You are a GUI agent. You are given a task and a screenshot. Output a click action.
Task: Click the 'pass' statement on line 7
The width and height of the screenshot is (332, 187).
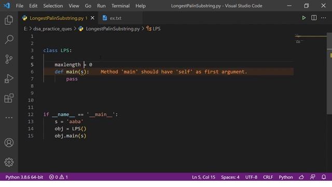click(72, 79)
